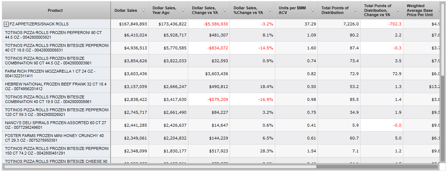Select Hebrew National Frozen Beef Frank row
The image size is (447, 171).
coord(54,87)
